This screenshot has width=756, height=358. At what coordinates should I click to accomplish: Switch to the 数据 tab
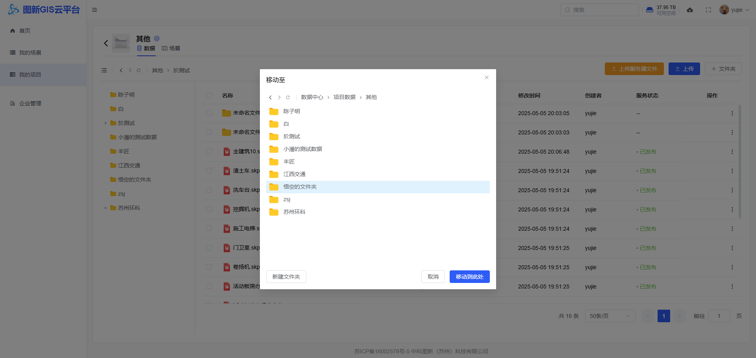tap(146, 48)
